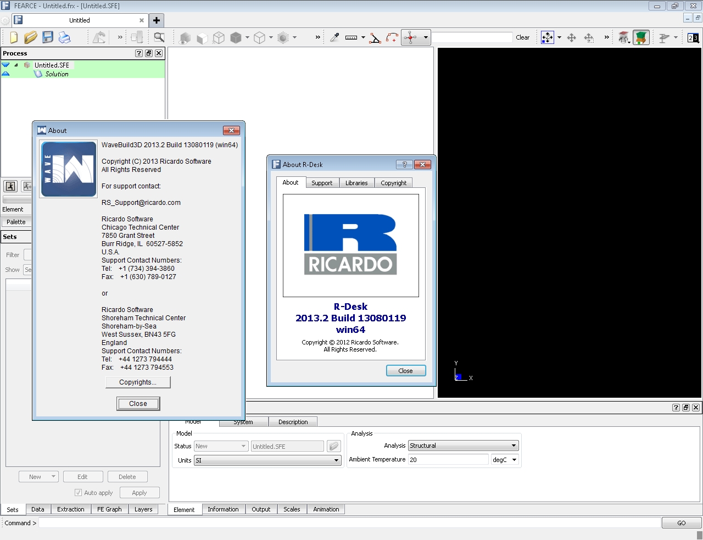The width and height of the screenshot is (703, 540).
Task: Open the ruler tool dropdown arrow
Action: (363, 38)
